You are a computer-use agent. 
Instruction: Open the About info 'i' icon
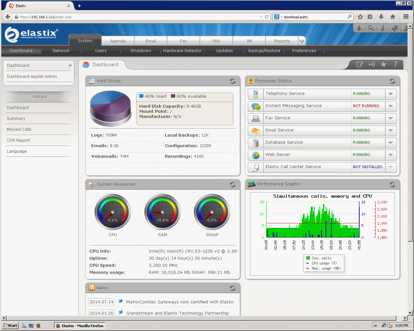click(x=382, y=28)
